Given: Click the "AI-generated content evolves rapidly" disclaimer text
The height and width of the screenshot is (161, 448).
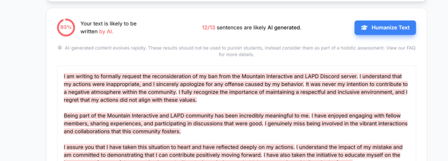Looking at the screenshot, I should pyautogui.click(x=240, y=51).
